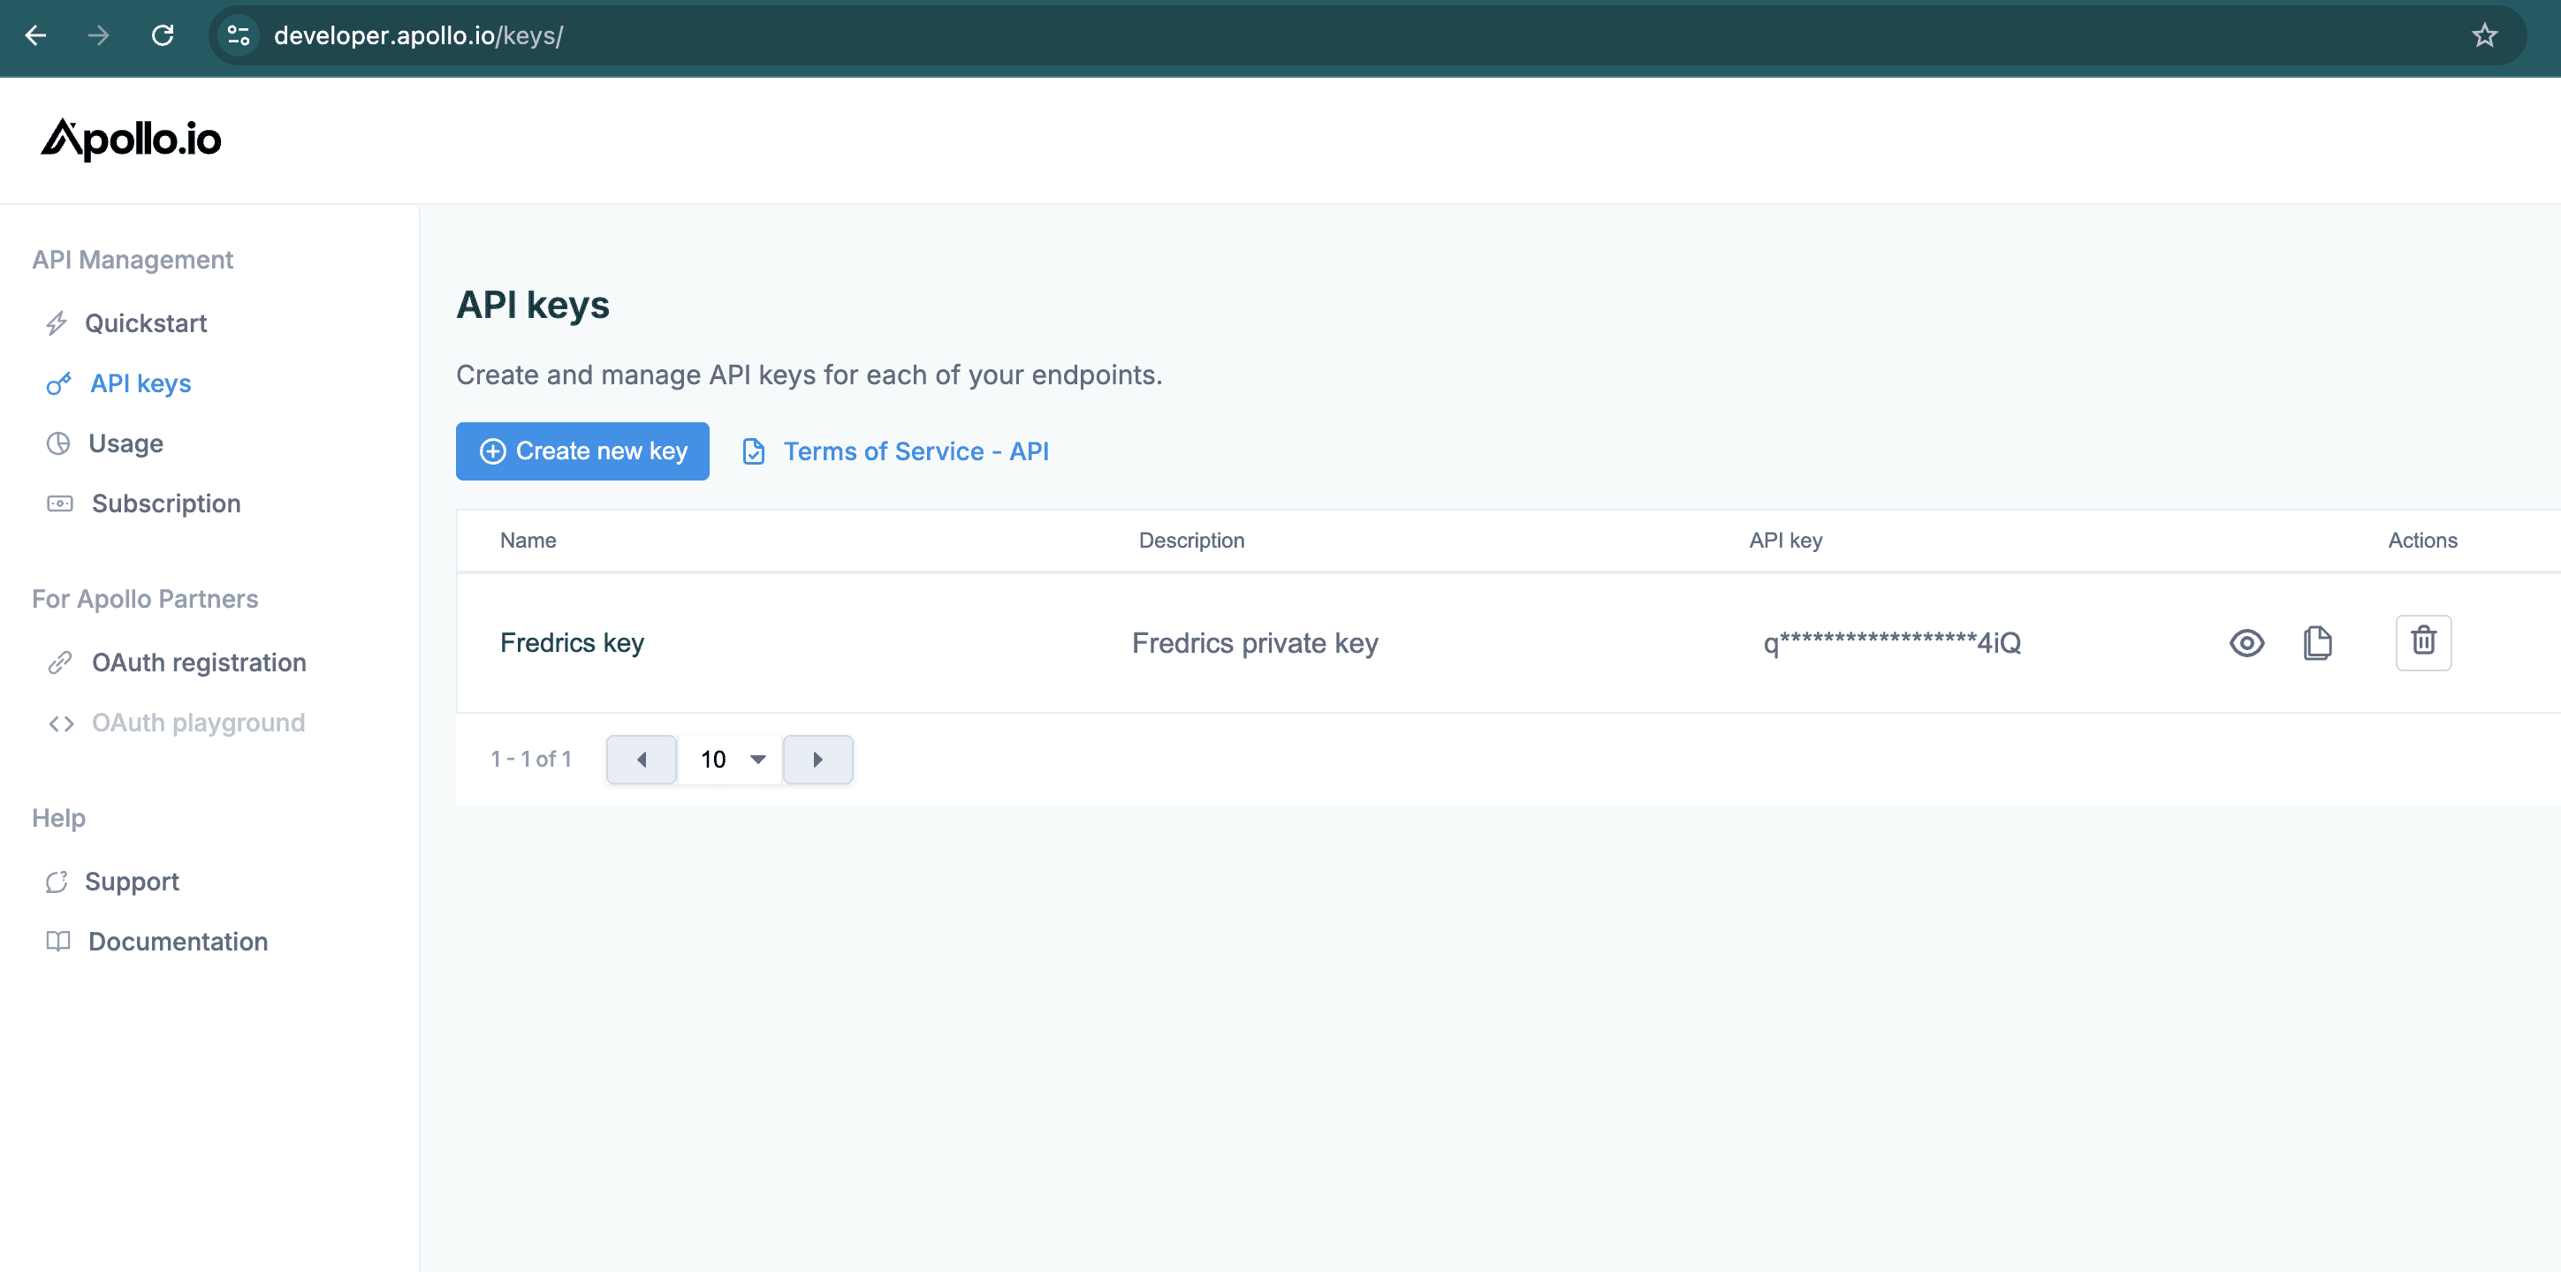Reveal Fredrics key with the eye icon
Viewport: 2561px width, 1272px height.
[x=2246, y=643]
